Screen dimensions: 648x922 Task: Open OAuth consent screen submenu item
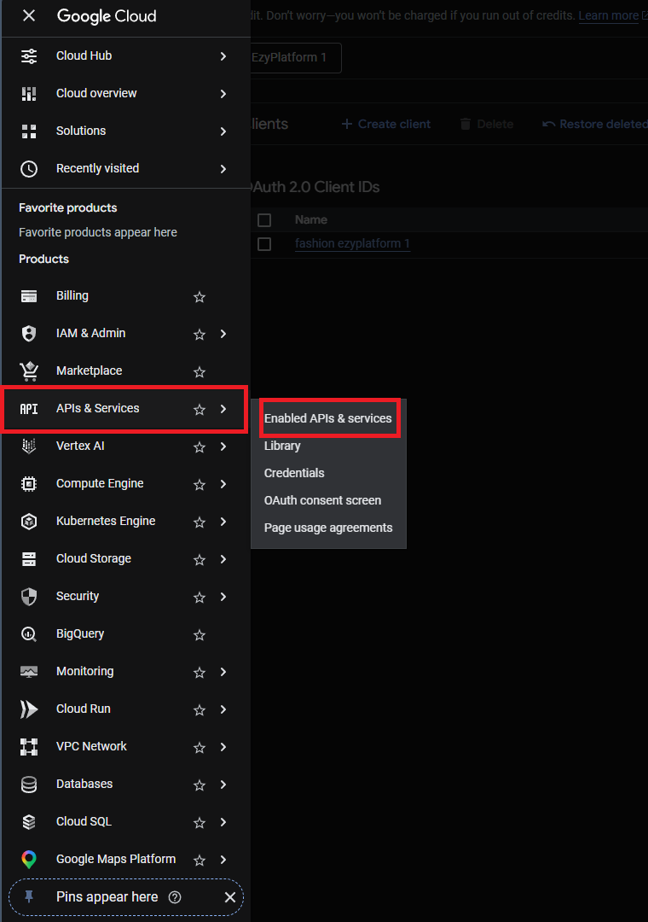pyautogui.click(x=322, y=500)
